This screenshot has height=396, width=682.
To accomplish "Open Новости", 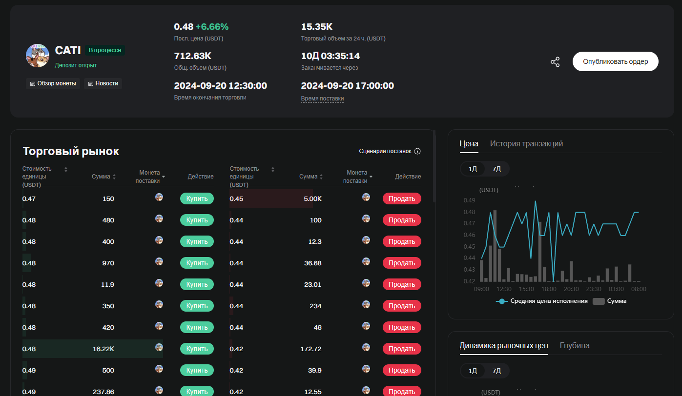I will 103,83.
